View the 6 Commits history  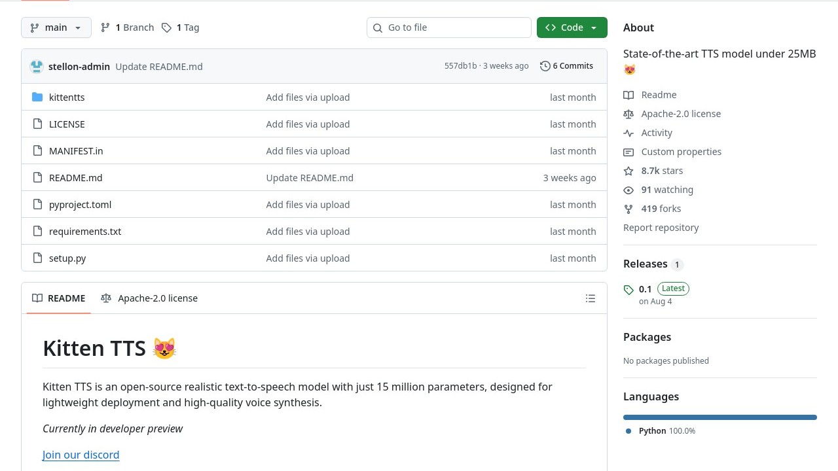[x=566, y=66]
